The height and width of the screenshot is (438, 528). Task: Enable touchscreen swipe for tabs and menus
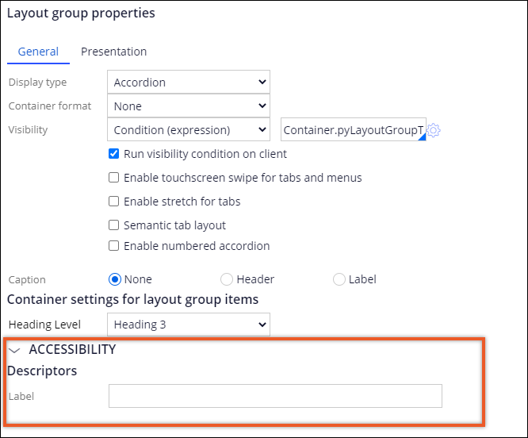(x=114, y=178)
